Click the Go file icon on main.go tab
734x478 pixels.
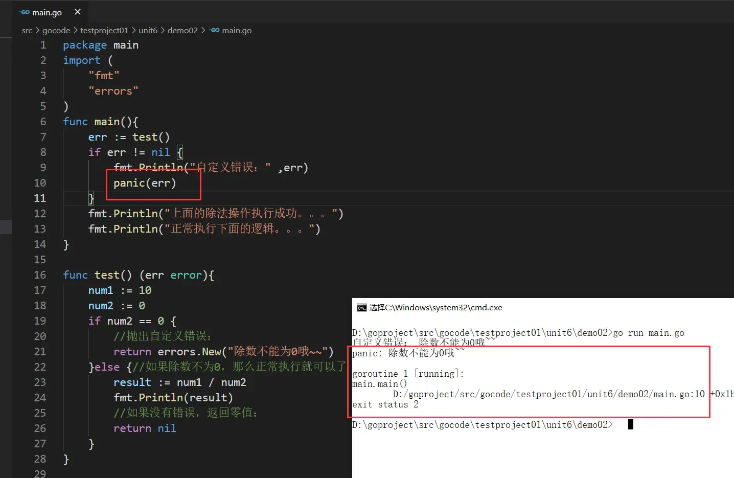pyautogui.click(x=25, y=12)
